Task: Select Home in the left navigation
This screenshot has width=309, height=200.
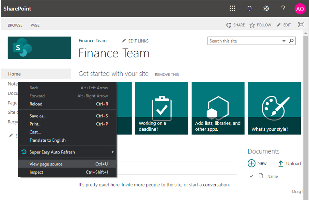Action: [x=36, y=74]
